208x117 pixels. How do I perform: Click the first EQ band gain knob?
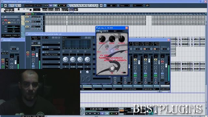point(65,59)
